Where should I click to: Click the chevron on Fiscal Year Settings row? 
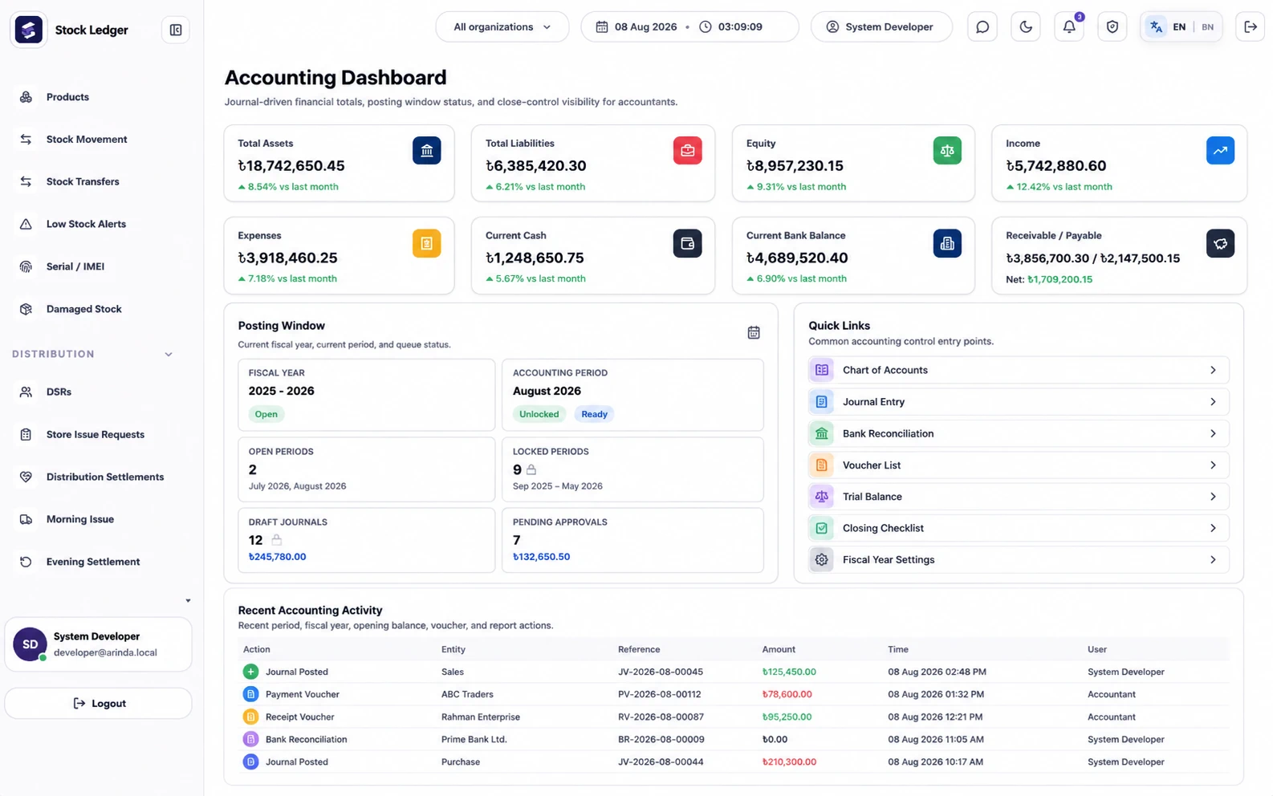point(1213,560)
